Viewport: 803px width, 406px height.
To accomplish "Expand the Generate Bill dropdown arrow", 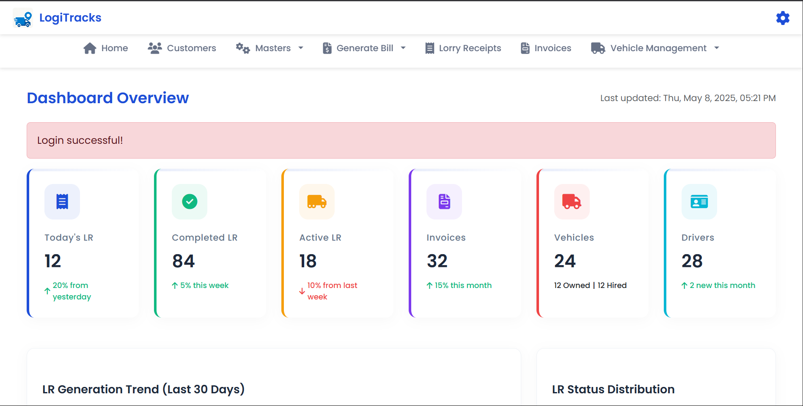I will click(x=403, y=48).
